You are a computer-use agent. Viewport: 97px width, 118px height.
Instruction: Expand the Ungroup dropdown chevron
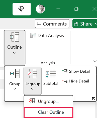[x=32, y=89]
